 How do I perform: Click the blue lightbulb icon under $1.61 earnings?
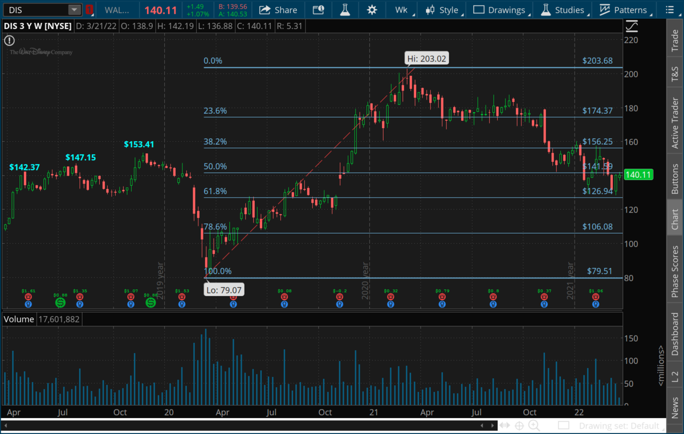point(28,305)
